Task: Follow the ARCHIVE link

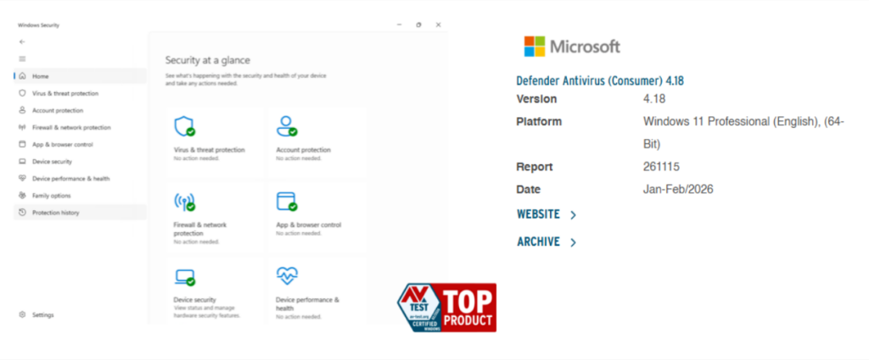Action: tap(538, 242)
